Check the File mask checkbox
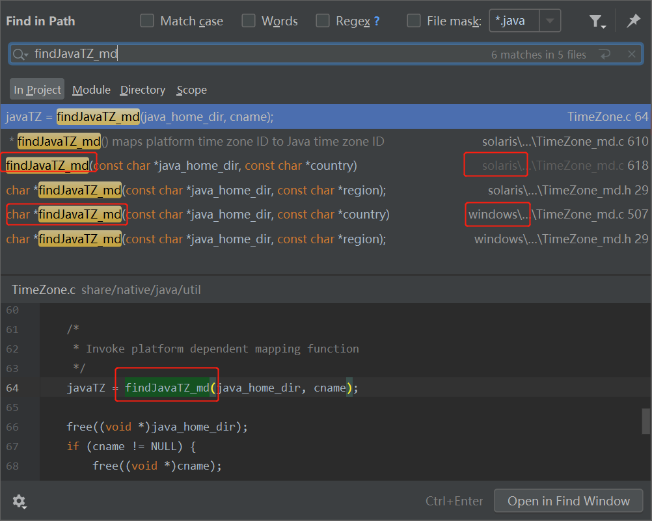Screen dimensions: 652x521 tap(414, 21)
